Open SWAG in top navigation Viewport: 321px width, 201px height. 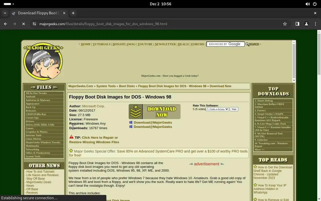point(131,44)
